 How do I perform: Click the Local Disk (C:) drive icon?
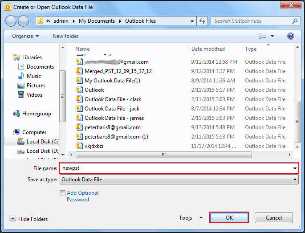(x=21, y=141)
